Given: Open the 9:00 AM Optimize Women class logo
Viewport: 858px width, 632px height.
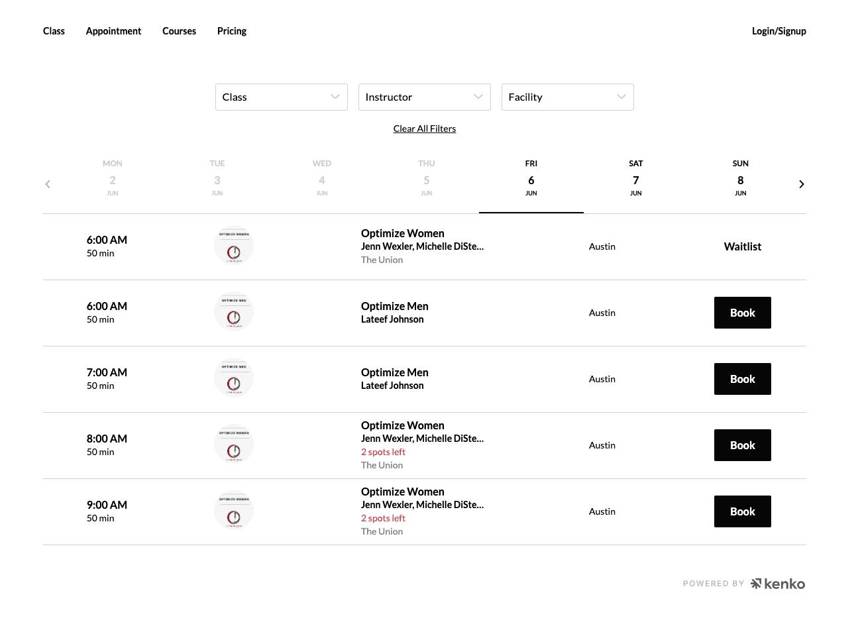Looking at the screenshot, I should [234, 511].
